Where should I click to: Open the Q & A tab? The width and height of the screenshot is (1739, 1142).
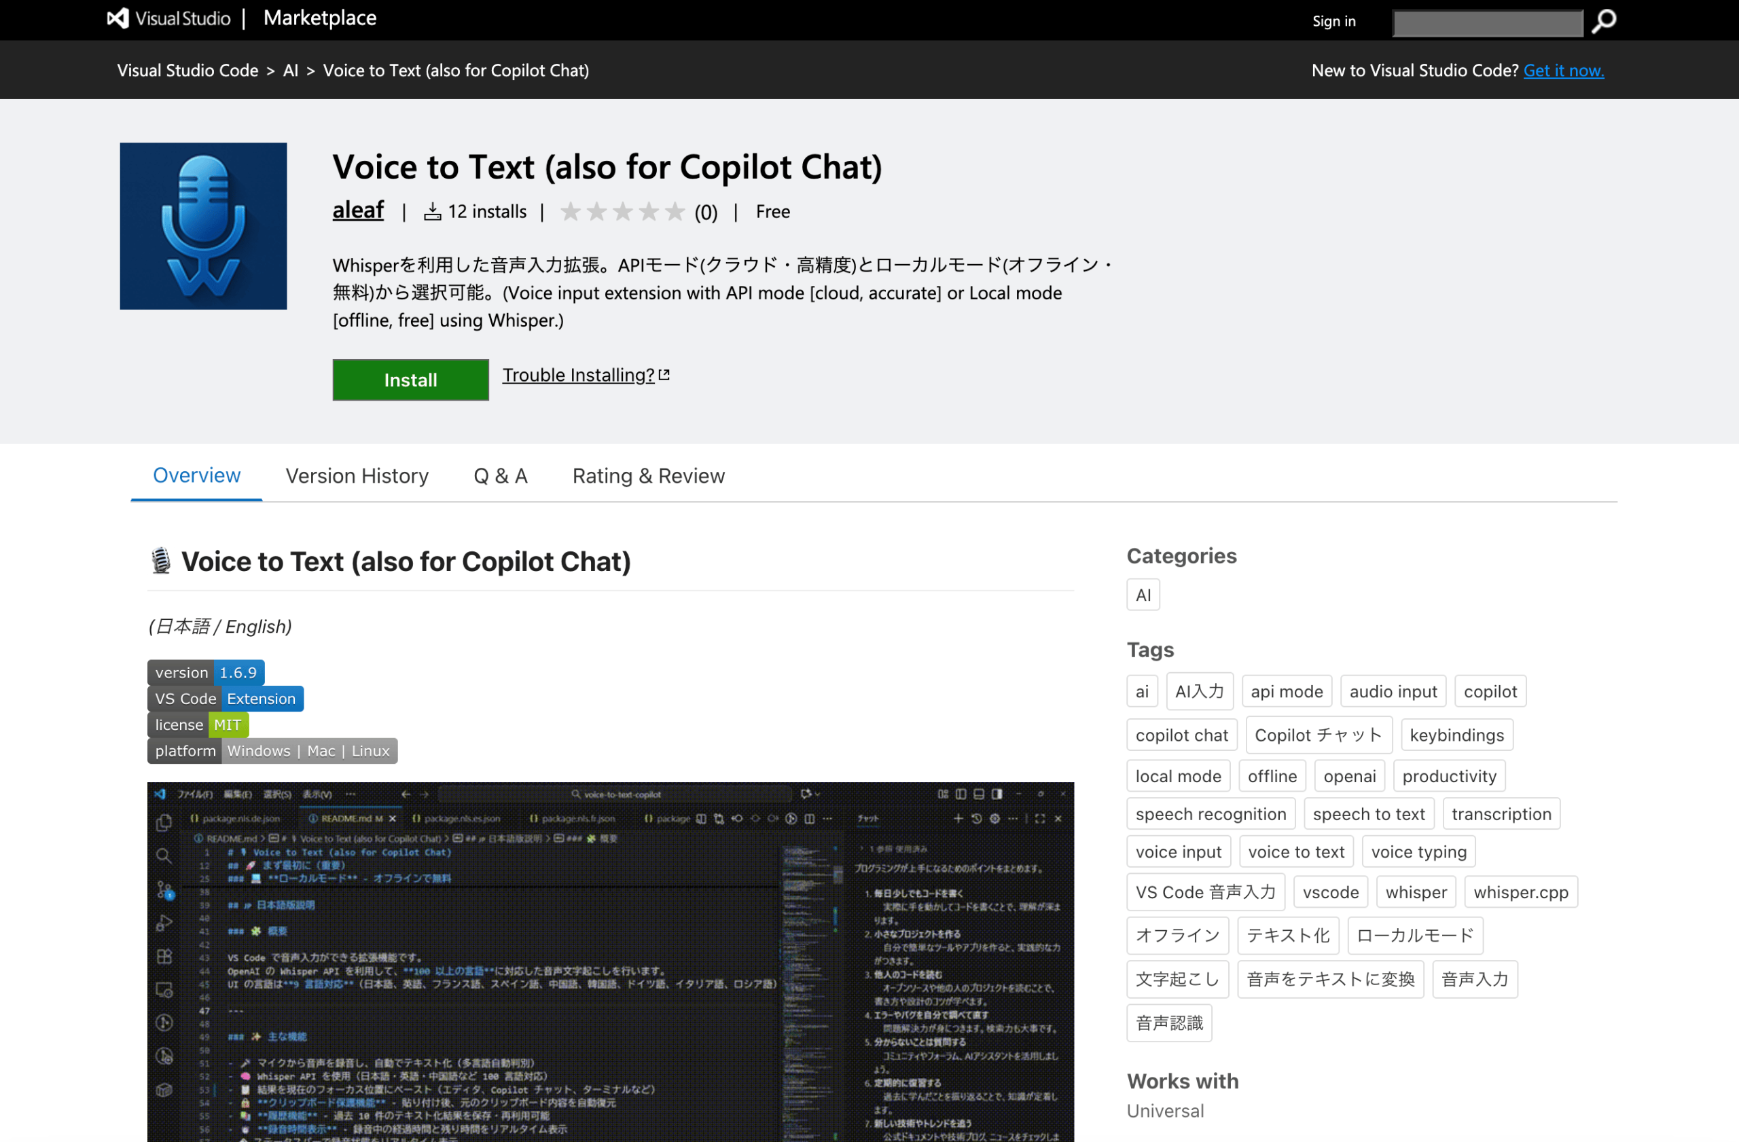tap(501, 476)
